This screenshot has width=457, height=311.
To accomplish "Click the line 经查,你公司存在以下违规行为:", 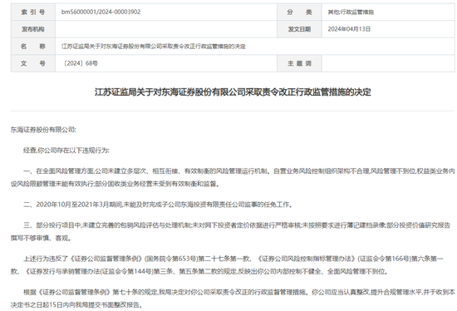I will tap(66, 151).
